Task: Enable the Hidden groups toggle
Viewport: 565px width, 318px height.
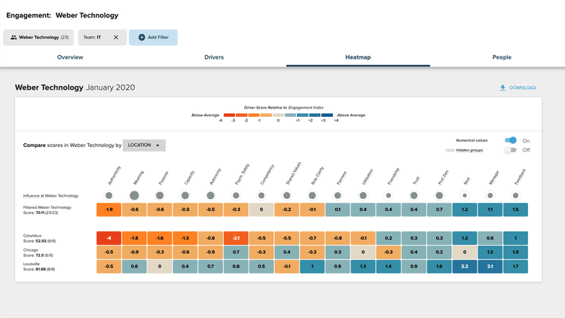Action: tap(511, 150)
